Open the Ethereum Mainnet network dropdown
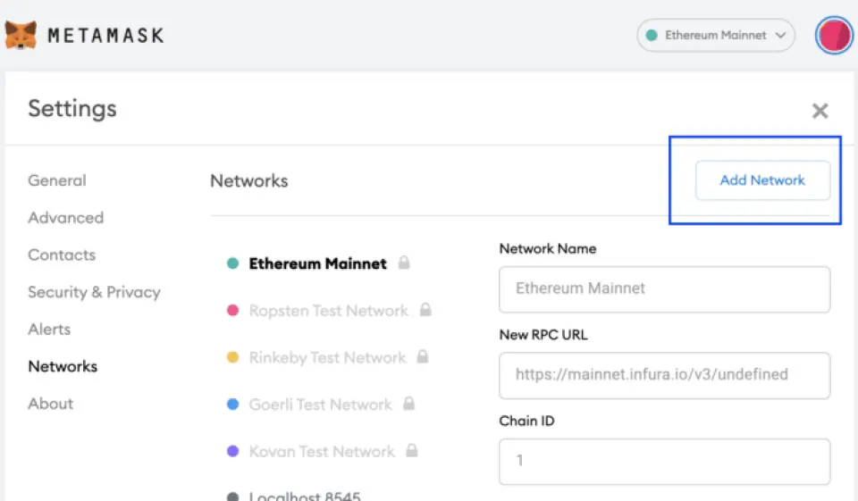 [x=715, y=36]
